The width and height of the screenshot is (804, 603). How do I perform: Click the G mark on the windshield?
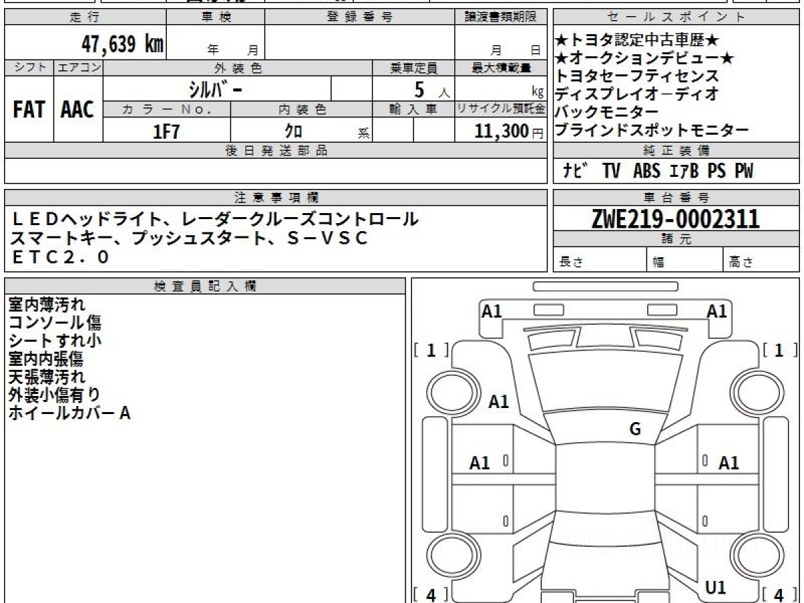point(635,429)
